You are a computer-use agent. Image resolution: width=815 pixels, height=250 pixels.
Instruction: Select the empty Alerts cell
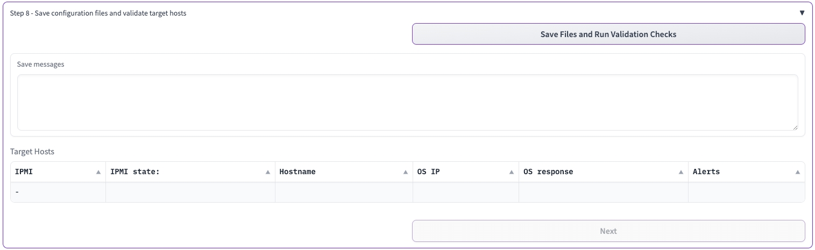pyautogui.click(x=746, y=192)
